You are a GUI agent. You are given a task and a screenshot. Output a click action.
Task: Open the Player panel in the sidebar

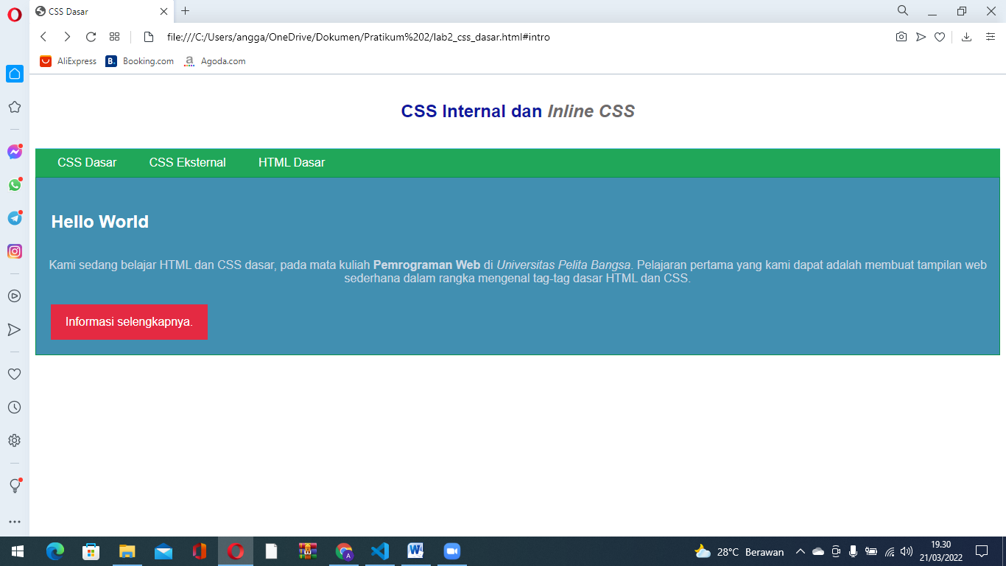coord(14,296)
